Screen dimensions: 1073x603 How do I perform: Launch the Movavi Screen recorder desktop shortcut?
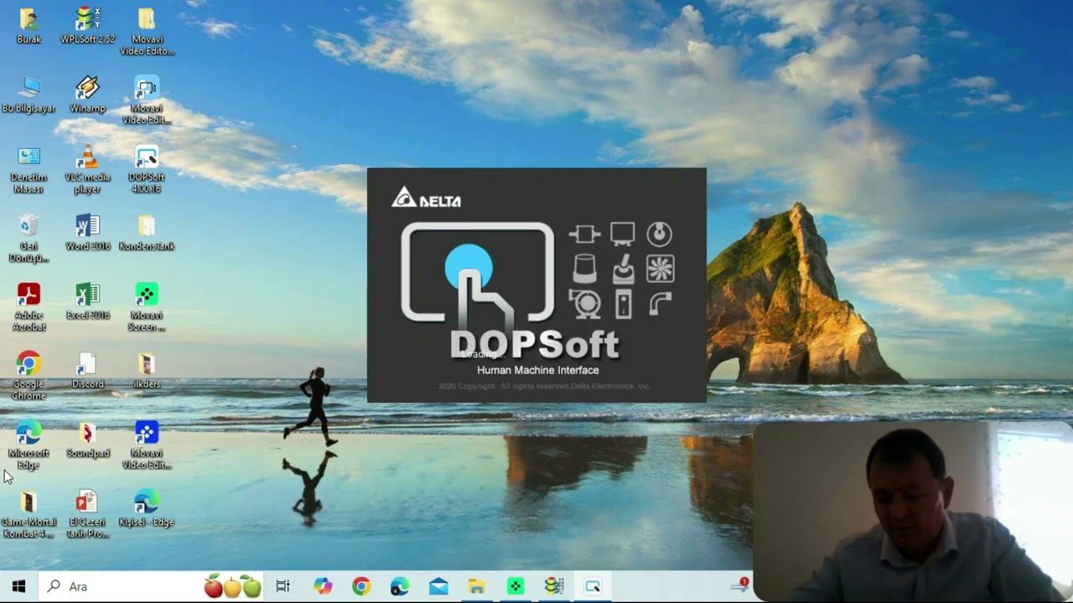tap(147, 307)
